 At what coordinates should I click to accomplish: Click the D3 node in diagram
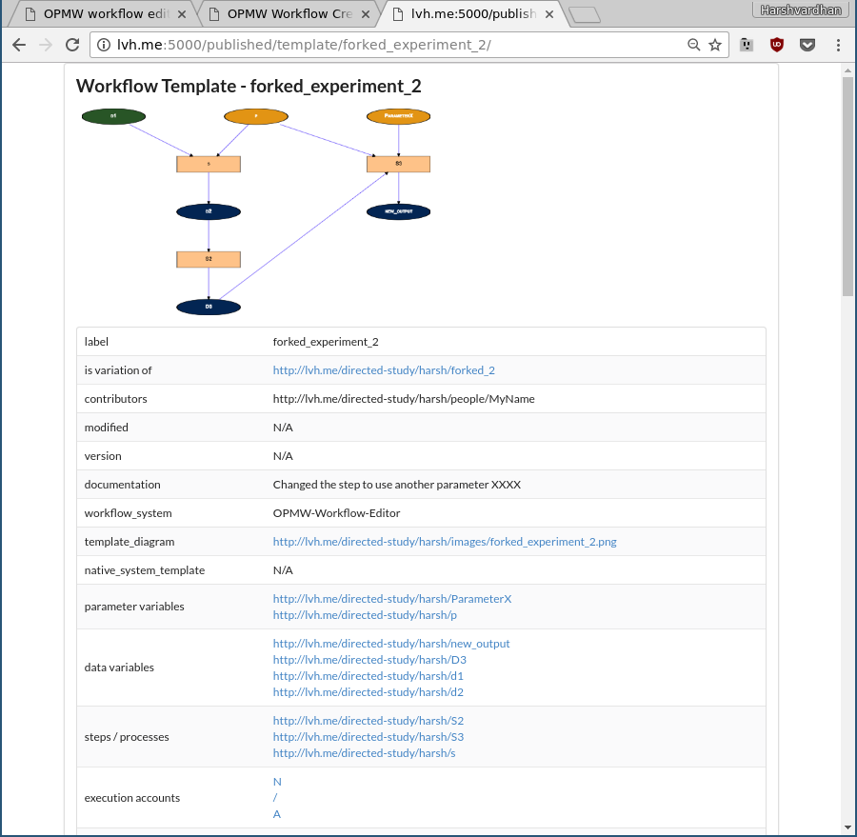tap(209, 307)
